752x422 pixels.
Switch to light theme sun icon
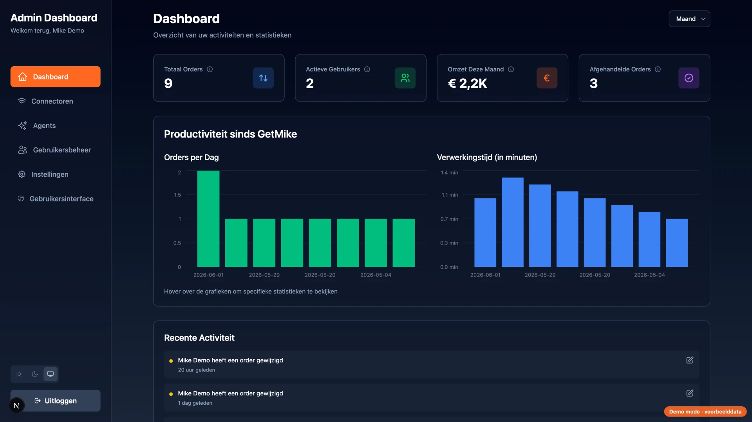tap(19, 374)
